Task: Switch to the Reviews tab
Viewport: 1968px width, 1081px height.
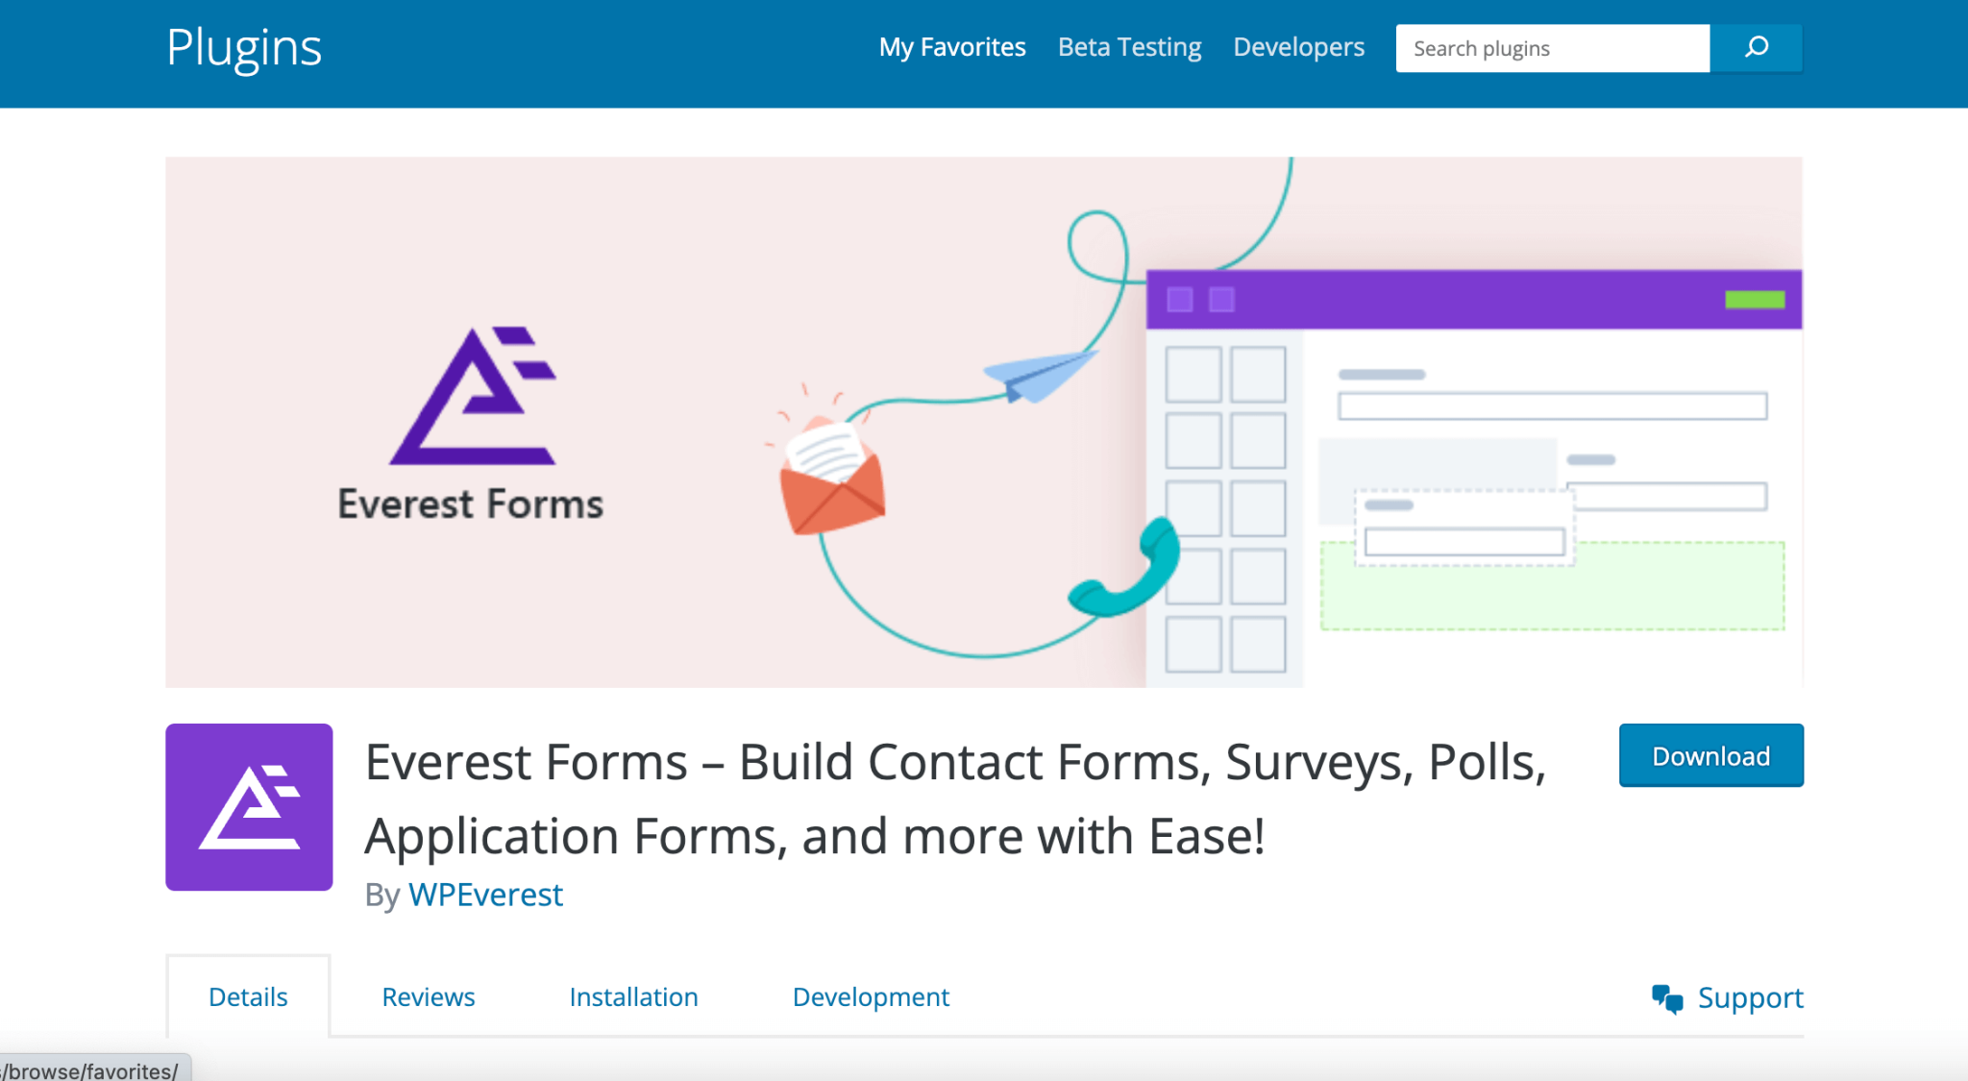Action: pos(429,996)
